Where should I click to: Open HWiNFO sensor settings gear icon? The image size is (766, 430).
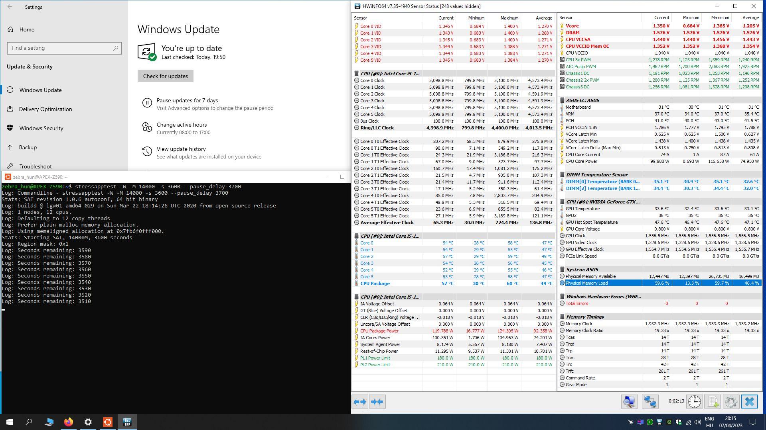click(x=731, y=401)
